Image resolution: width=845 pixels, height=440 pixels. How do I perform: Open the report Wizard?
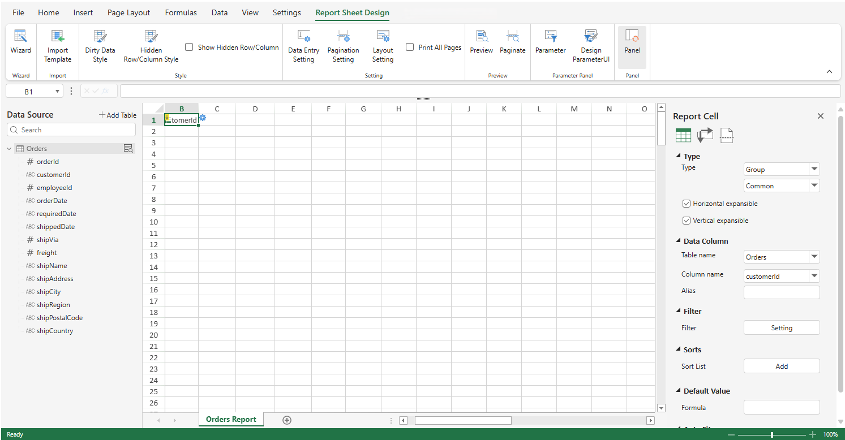click(21, 42)
